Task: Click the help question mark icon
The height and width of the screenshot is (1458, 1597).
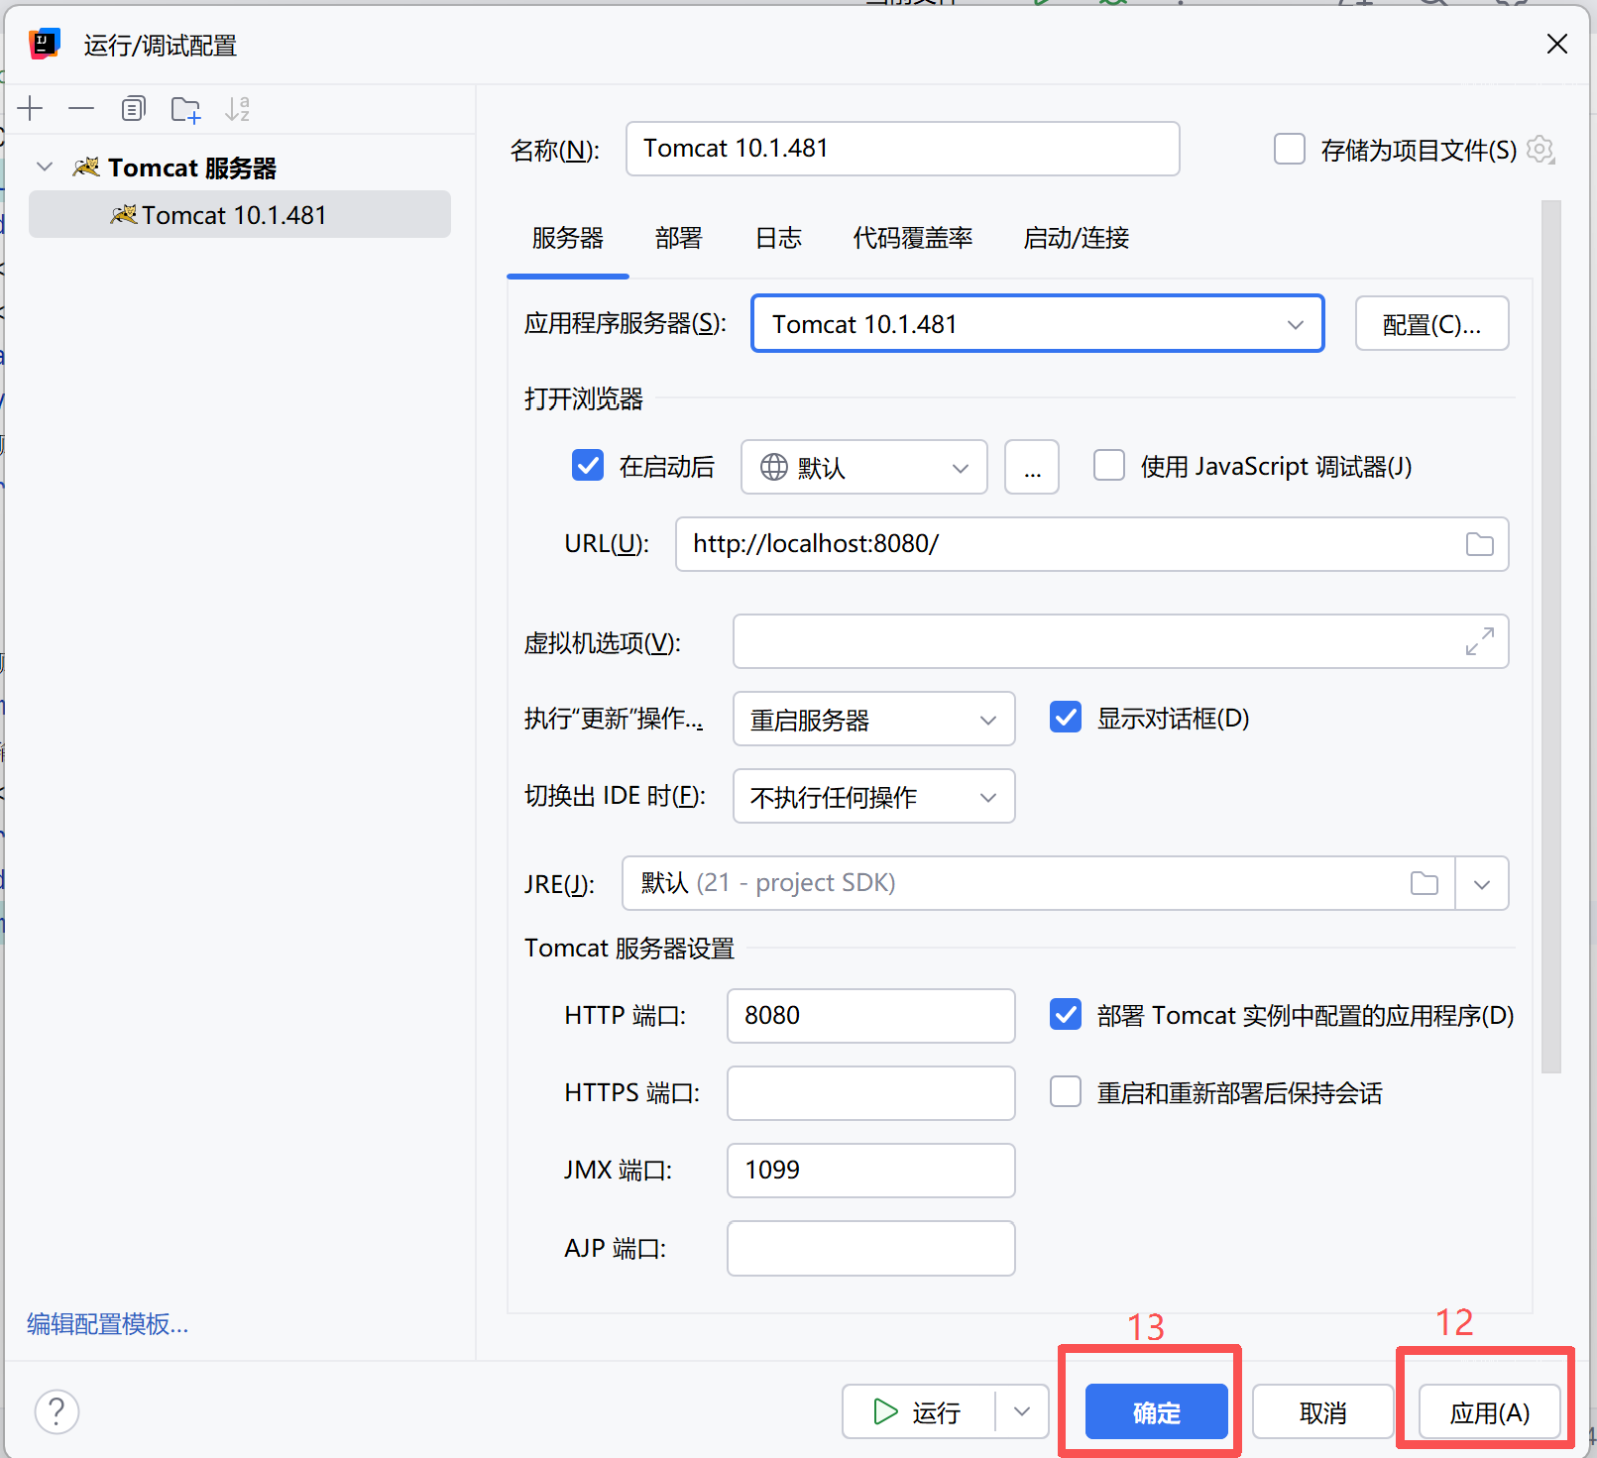Action: point(57,1410)
